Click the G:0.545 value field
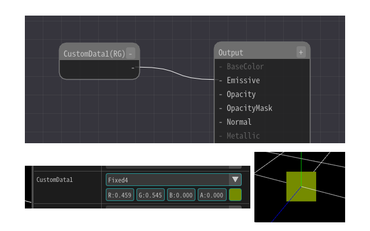This screenshot has width=370, height=231. 150,195
